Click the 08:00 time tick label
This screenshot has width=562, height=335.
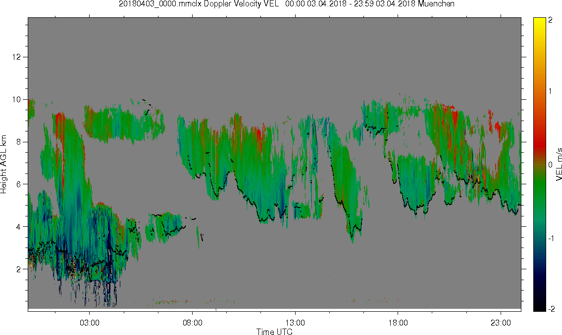click(x=193, y=323)
